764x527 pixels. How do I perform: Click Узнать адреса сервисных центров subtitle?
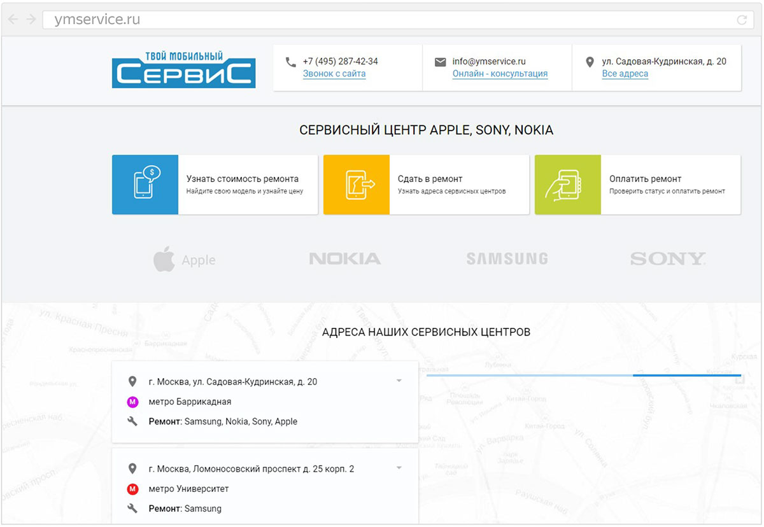coord(452,191)
